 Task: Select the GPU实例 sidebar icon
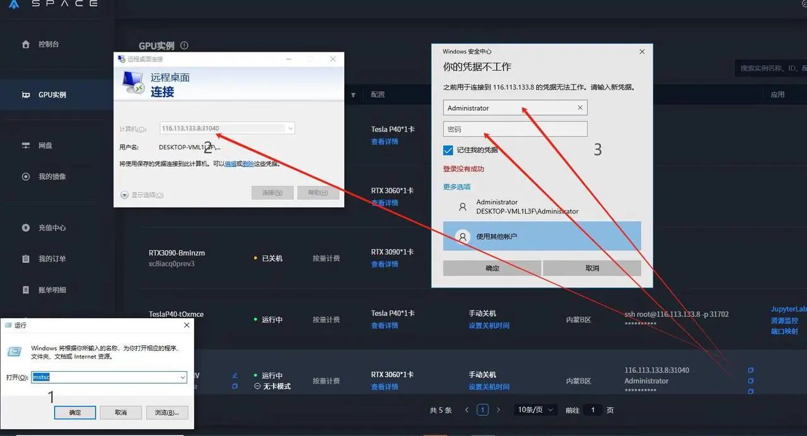coord(26,95)
